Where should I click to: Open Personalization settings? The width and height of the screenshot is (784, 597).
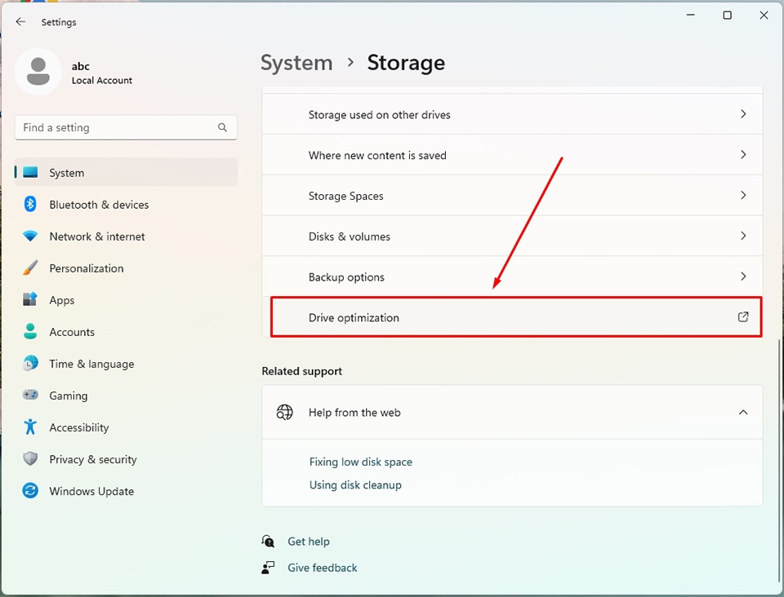126,268
